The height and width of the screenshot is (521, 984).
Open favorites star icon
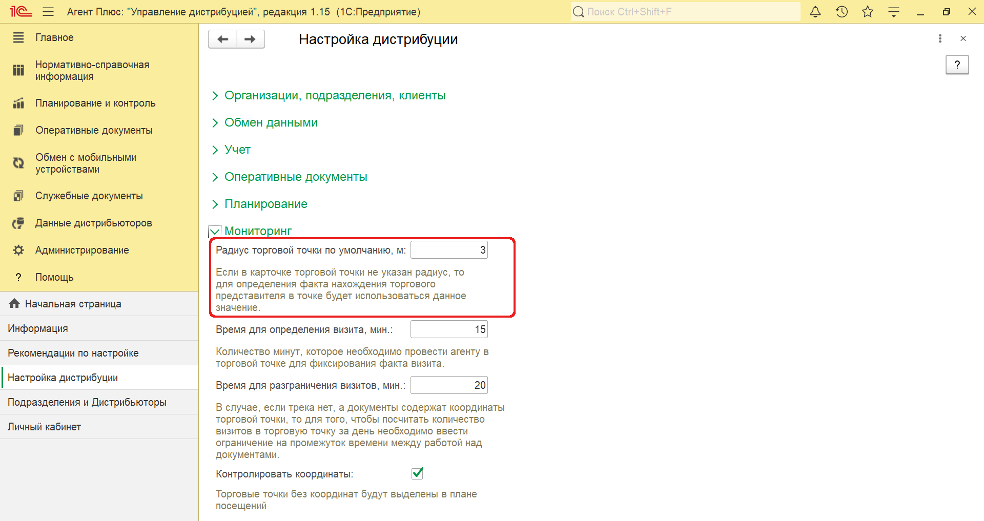(x=868, y=12)
